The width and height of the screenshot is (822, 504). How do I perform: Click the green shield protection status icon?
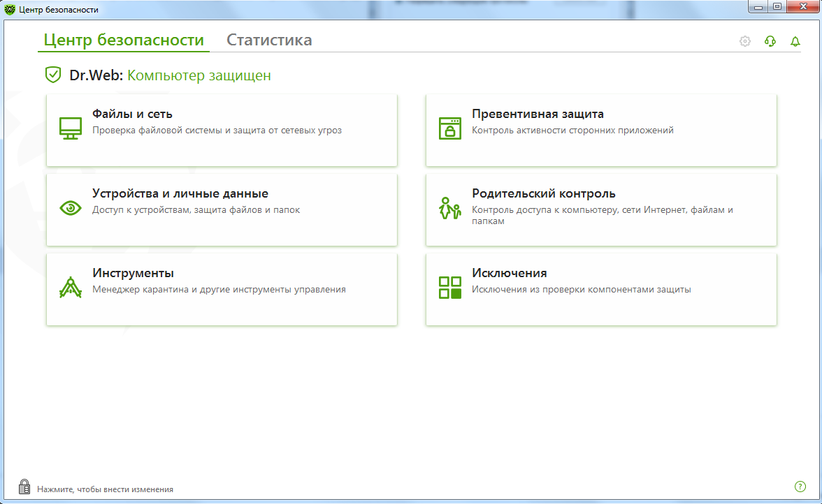(x=53, y=75)
